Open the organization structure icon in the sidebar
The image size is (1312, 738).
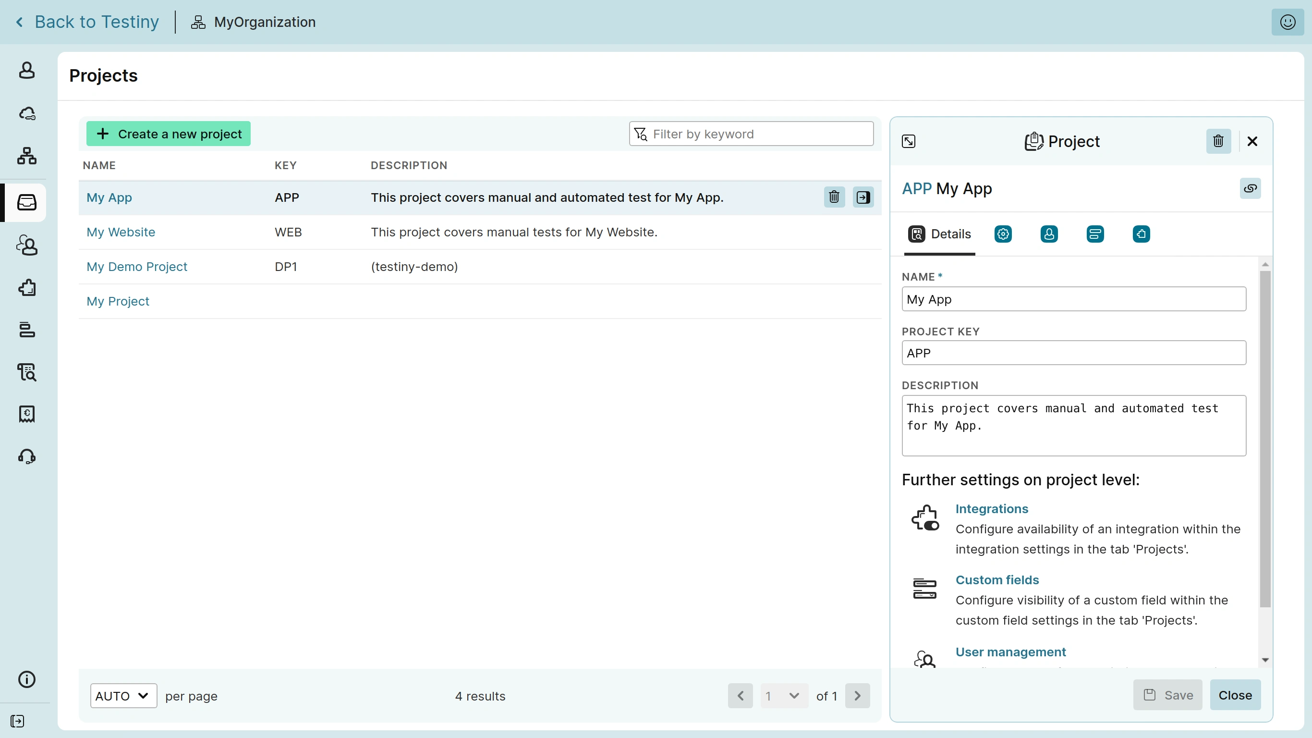click(x=26, y=156)
